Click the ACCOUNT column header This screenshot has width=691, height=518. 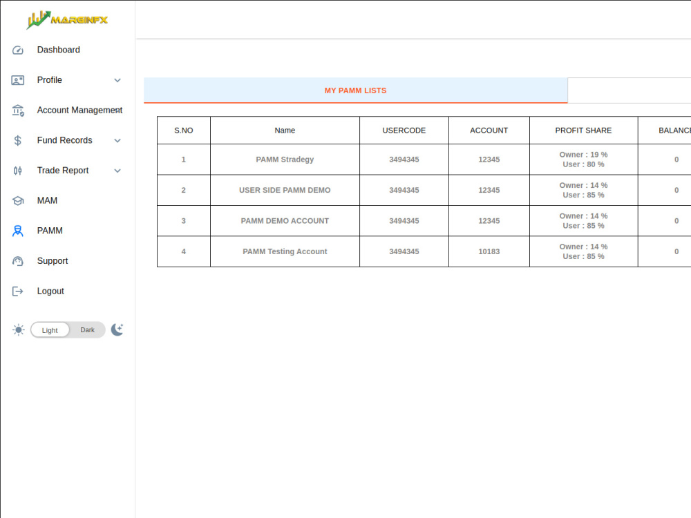[x=489, y=131]
